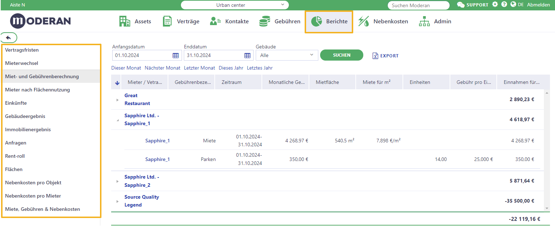Expand the Sapphire Ltd. - Sapphire_2 row
The width and height of the screenshot is (555, 232).
(117, 181)
